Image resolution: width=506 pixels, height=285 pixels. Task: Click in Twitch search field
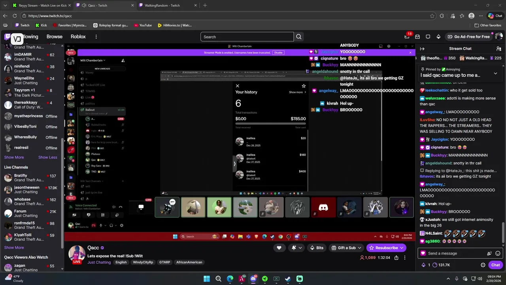247,37
